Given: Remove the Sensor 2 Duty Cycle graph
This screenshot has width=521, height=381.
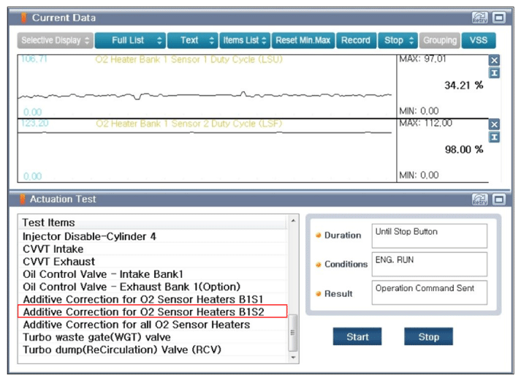Looking at the screenshot, I should (495, 125).
